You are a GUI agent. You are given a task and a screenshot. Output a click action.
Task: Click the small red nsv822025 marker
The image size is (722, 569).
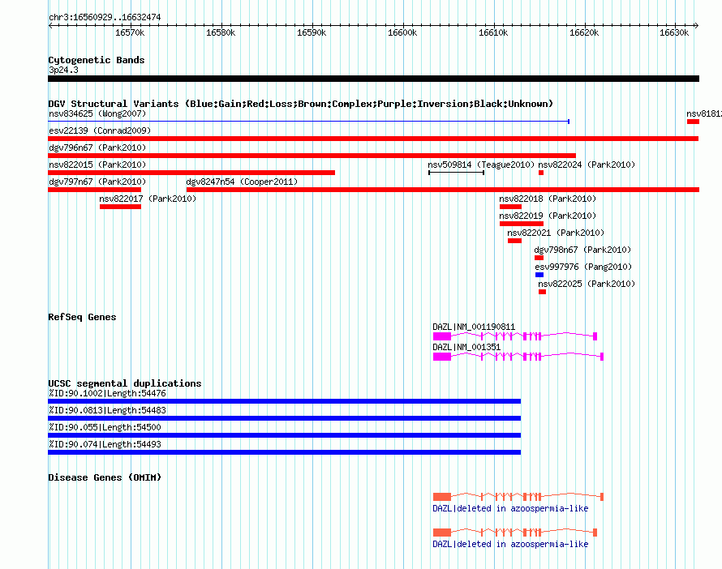click(543, 292)
